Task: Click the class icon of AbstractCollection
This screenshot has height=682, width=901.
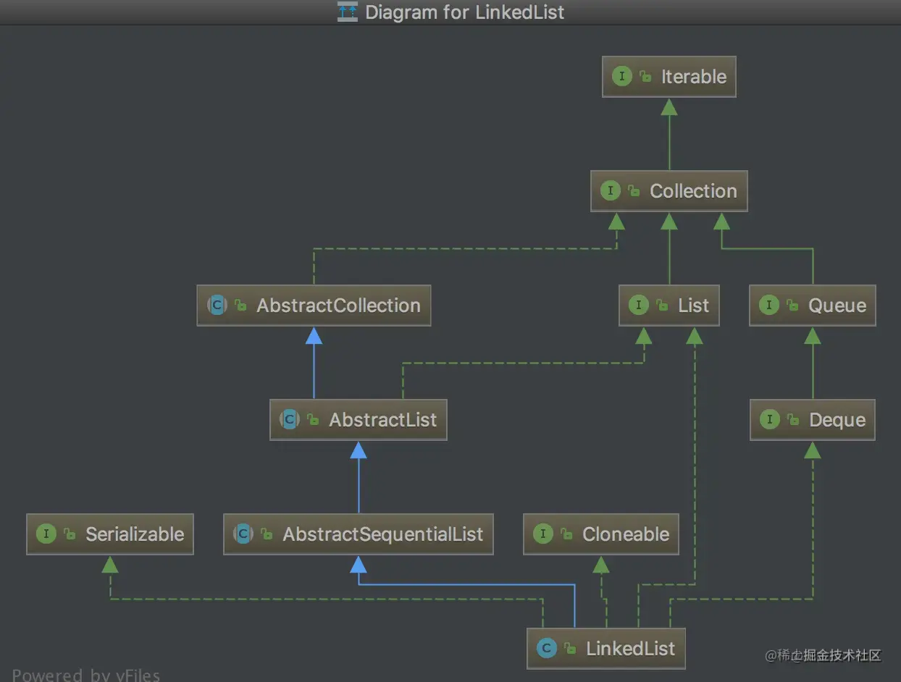Action: tap(217, 306)
